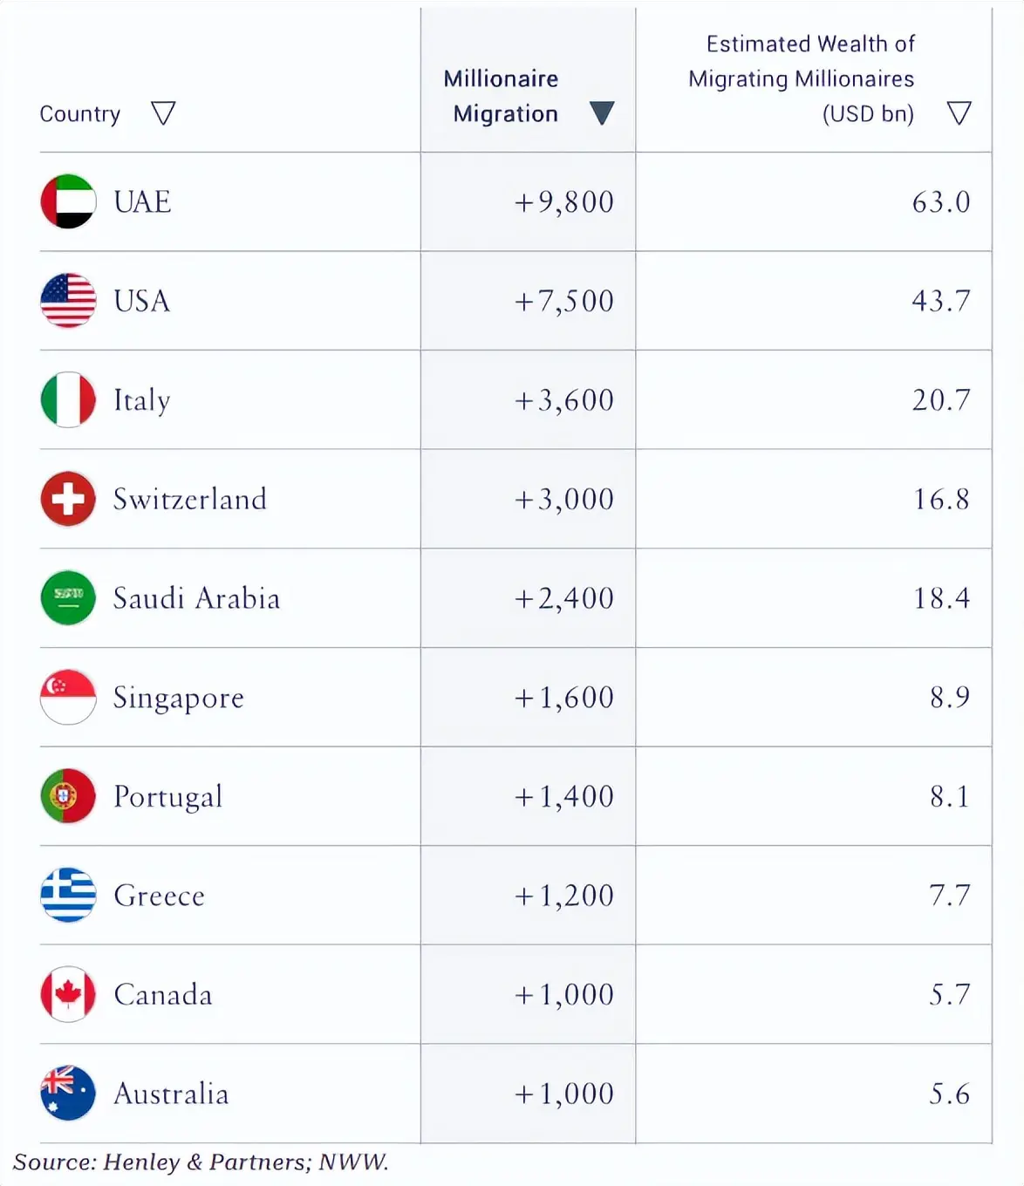Click the UAE flag icon
Viewport: 1024px width, 1186px height.
[68, 201]
